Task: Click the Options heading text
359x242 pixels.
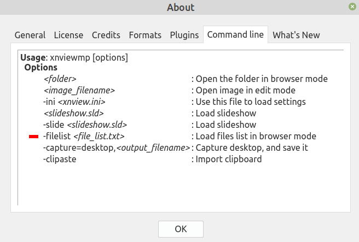Action: point(41,68)
